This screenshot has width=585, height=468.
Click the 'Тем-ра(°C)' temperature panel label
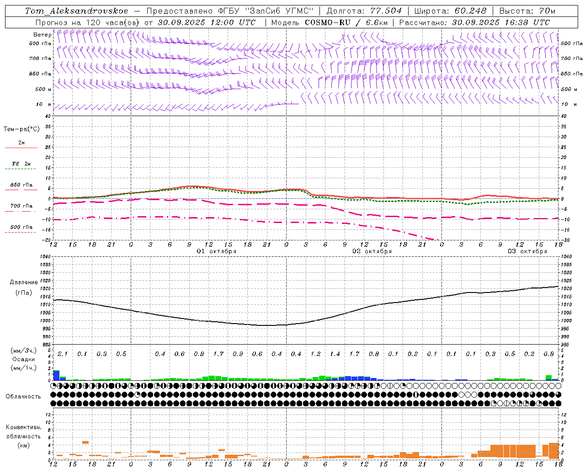tap(21, 129)
